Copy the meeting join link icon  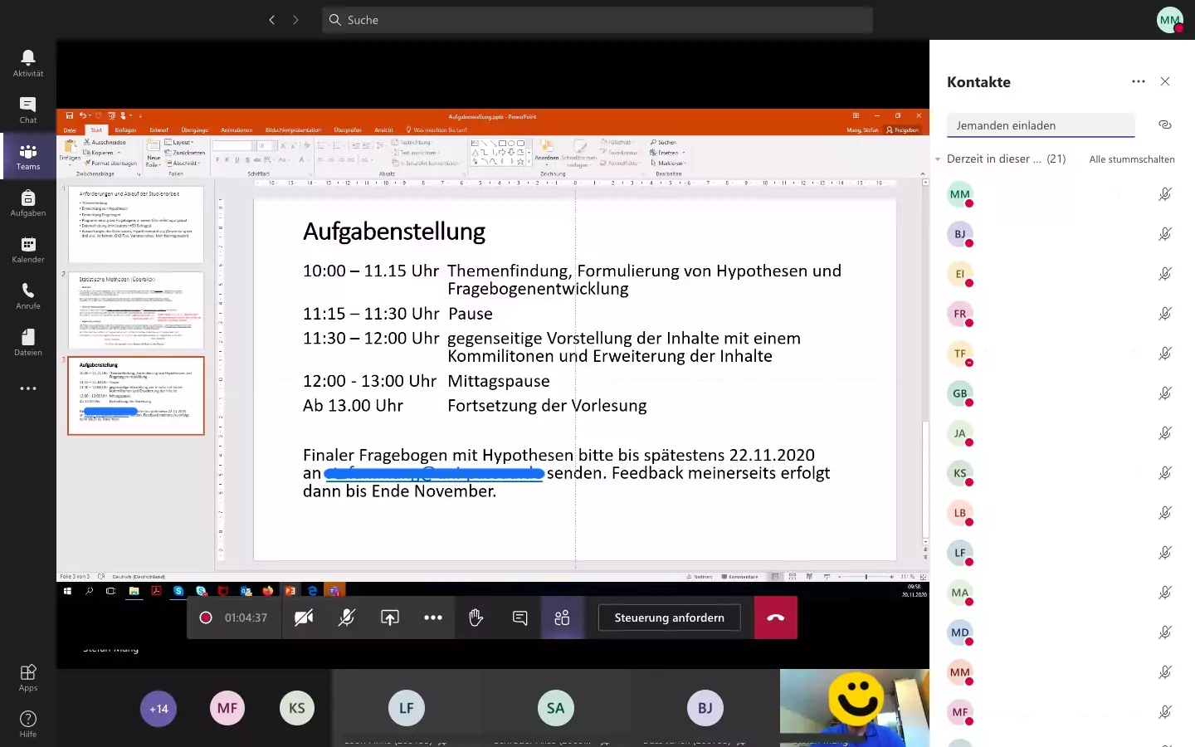1164,124
